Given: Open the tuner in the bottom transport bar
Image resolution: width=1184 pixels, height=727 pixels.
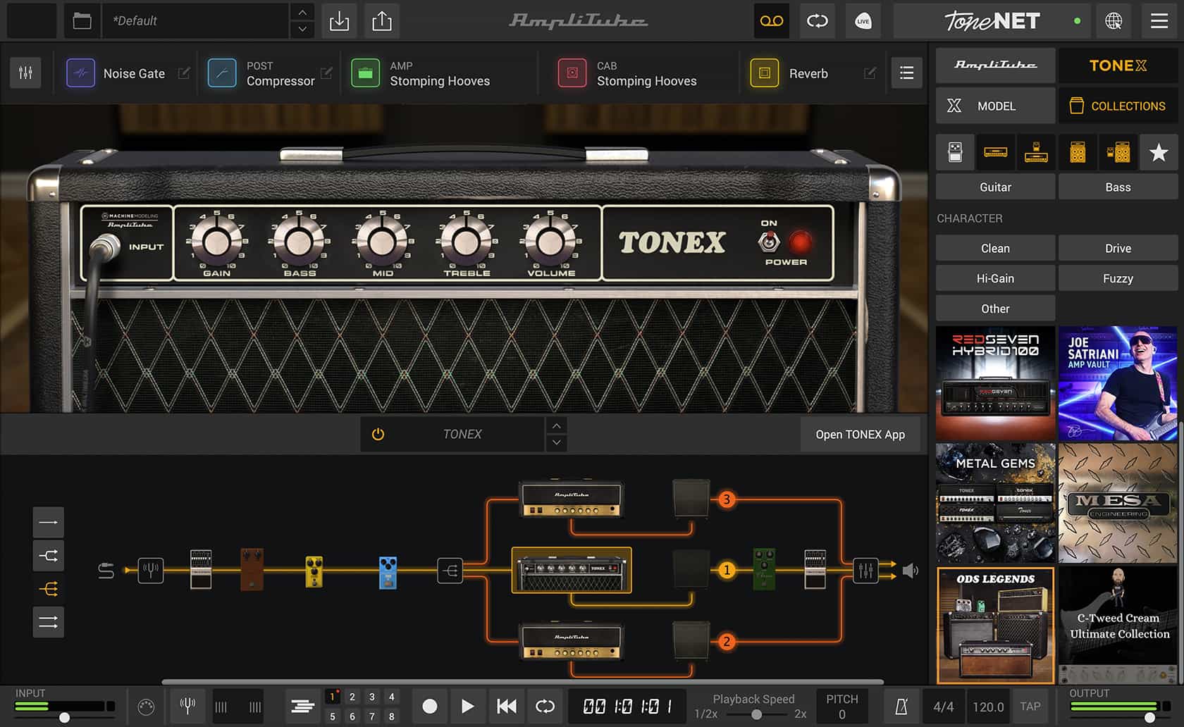Looking at the screenshot, I should tap(187, 707).
